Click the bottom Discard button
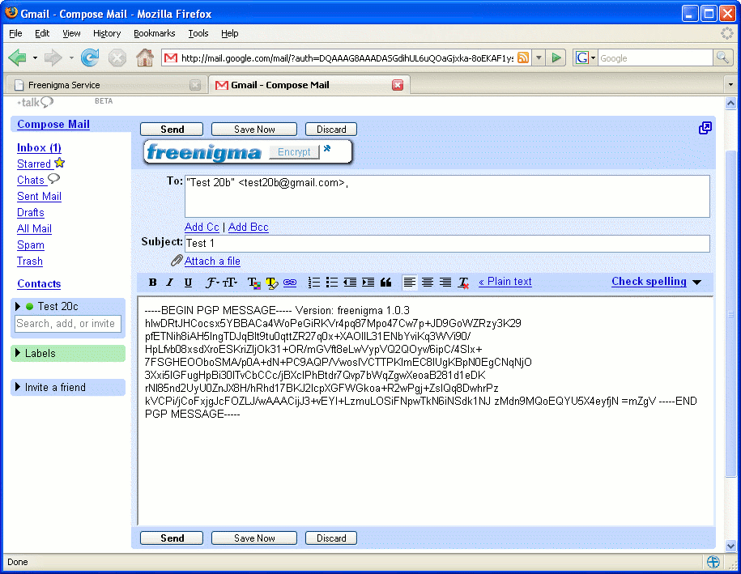 pyautogui.click(x=330, y=538)
